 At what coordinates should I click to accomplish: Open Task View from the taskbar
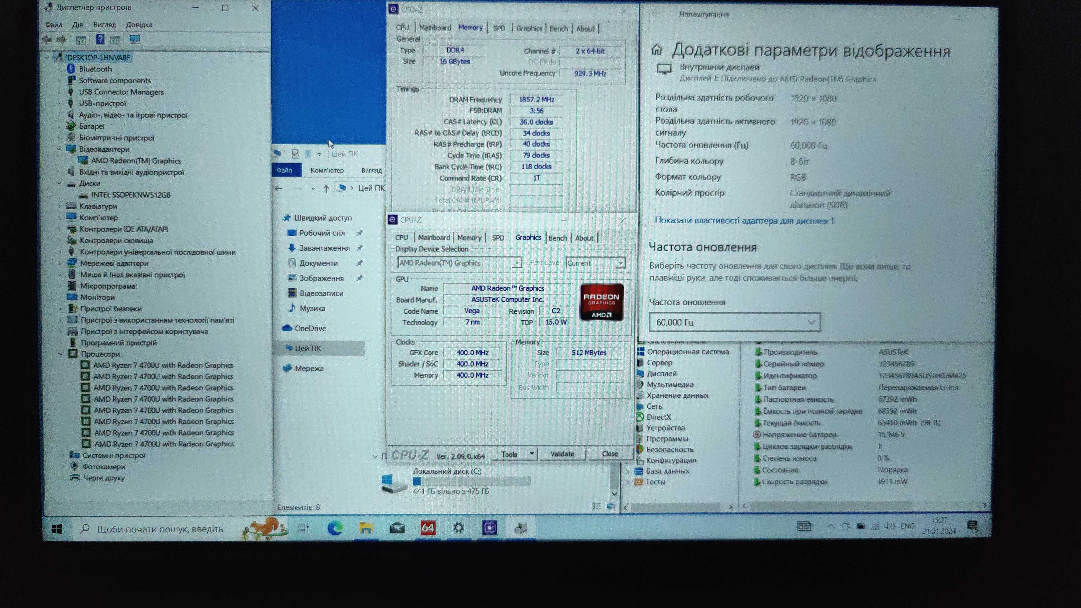pos(303,528)
